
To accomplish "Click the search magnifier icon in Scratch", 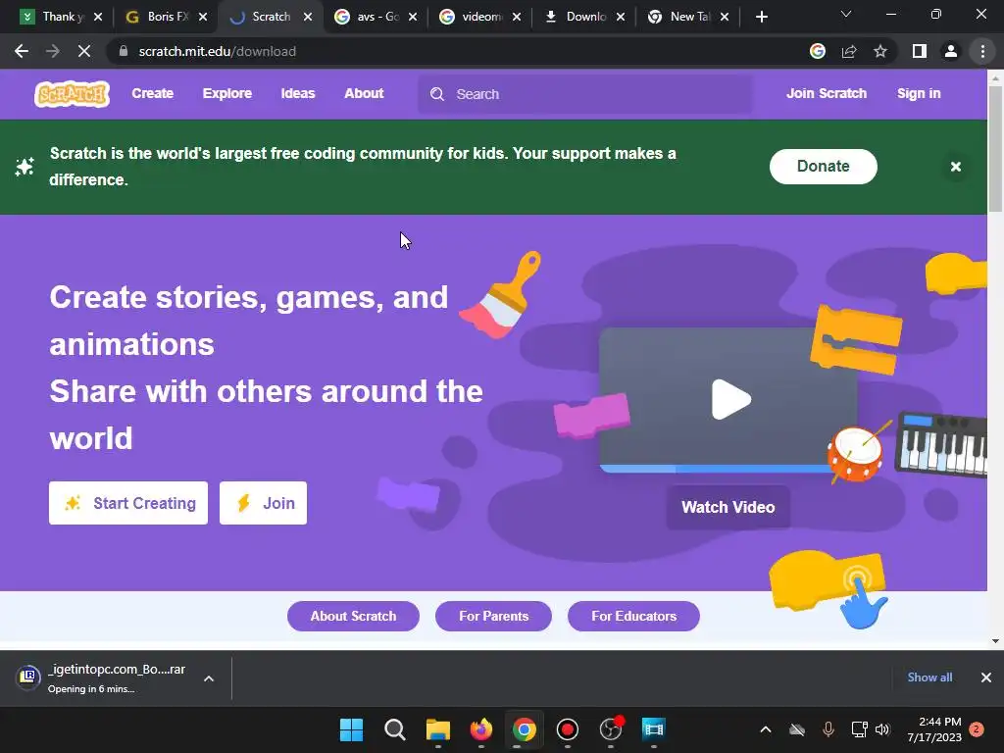I will click(437, 94).
